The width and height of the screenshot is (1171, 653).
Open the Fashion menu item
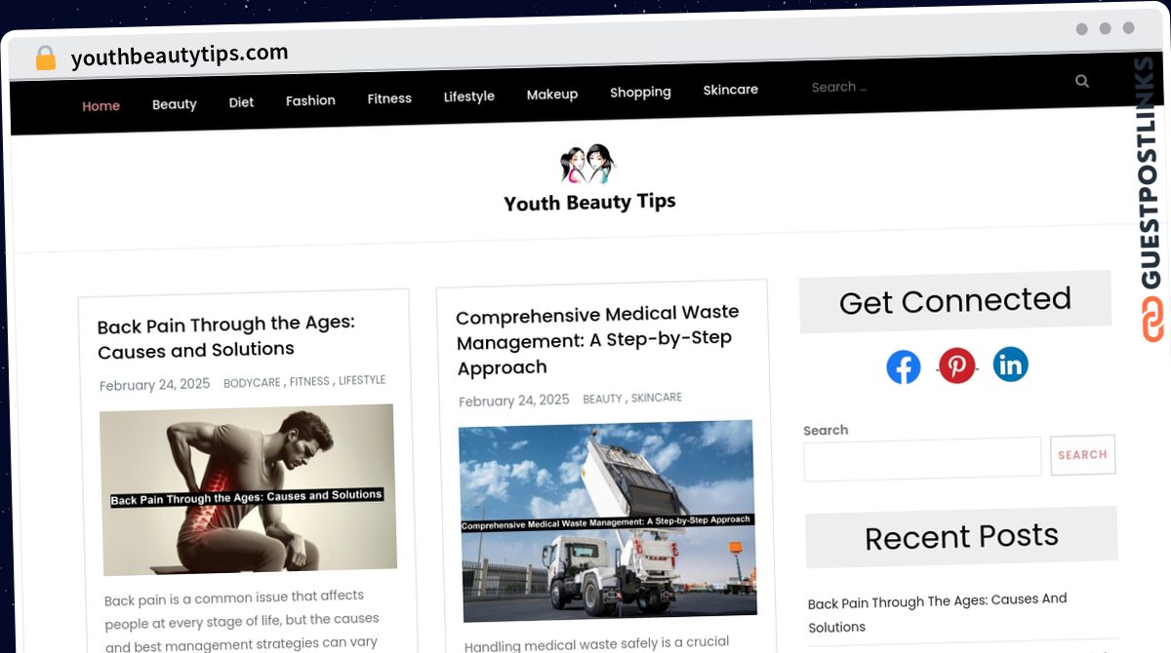[310, 100]
